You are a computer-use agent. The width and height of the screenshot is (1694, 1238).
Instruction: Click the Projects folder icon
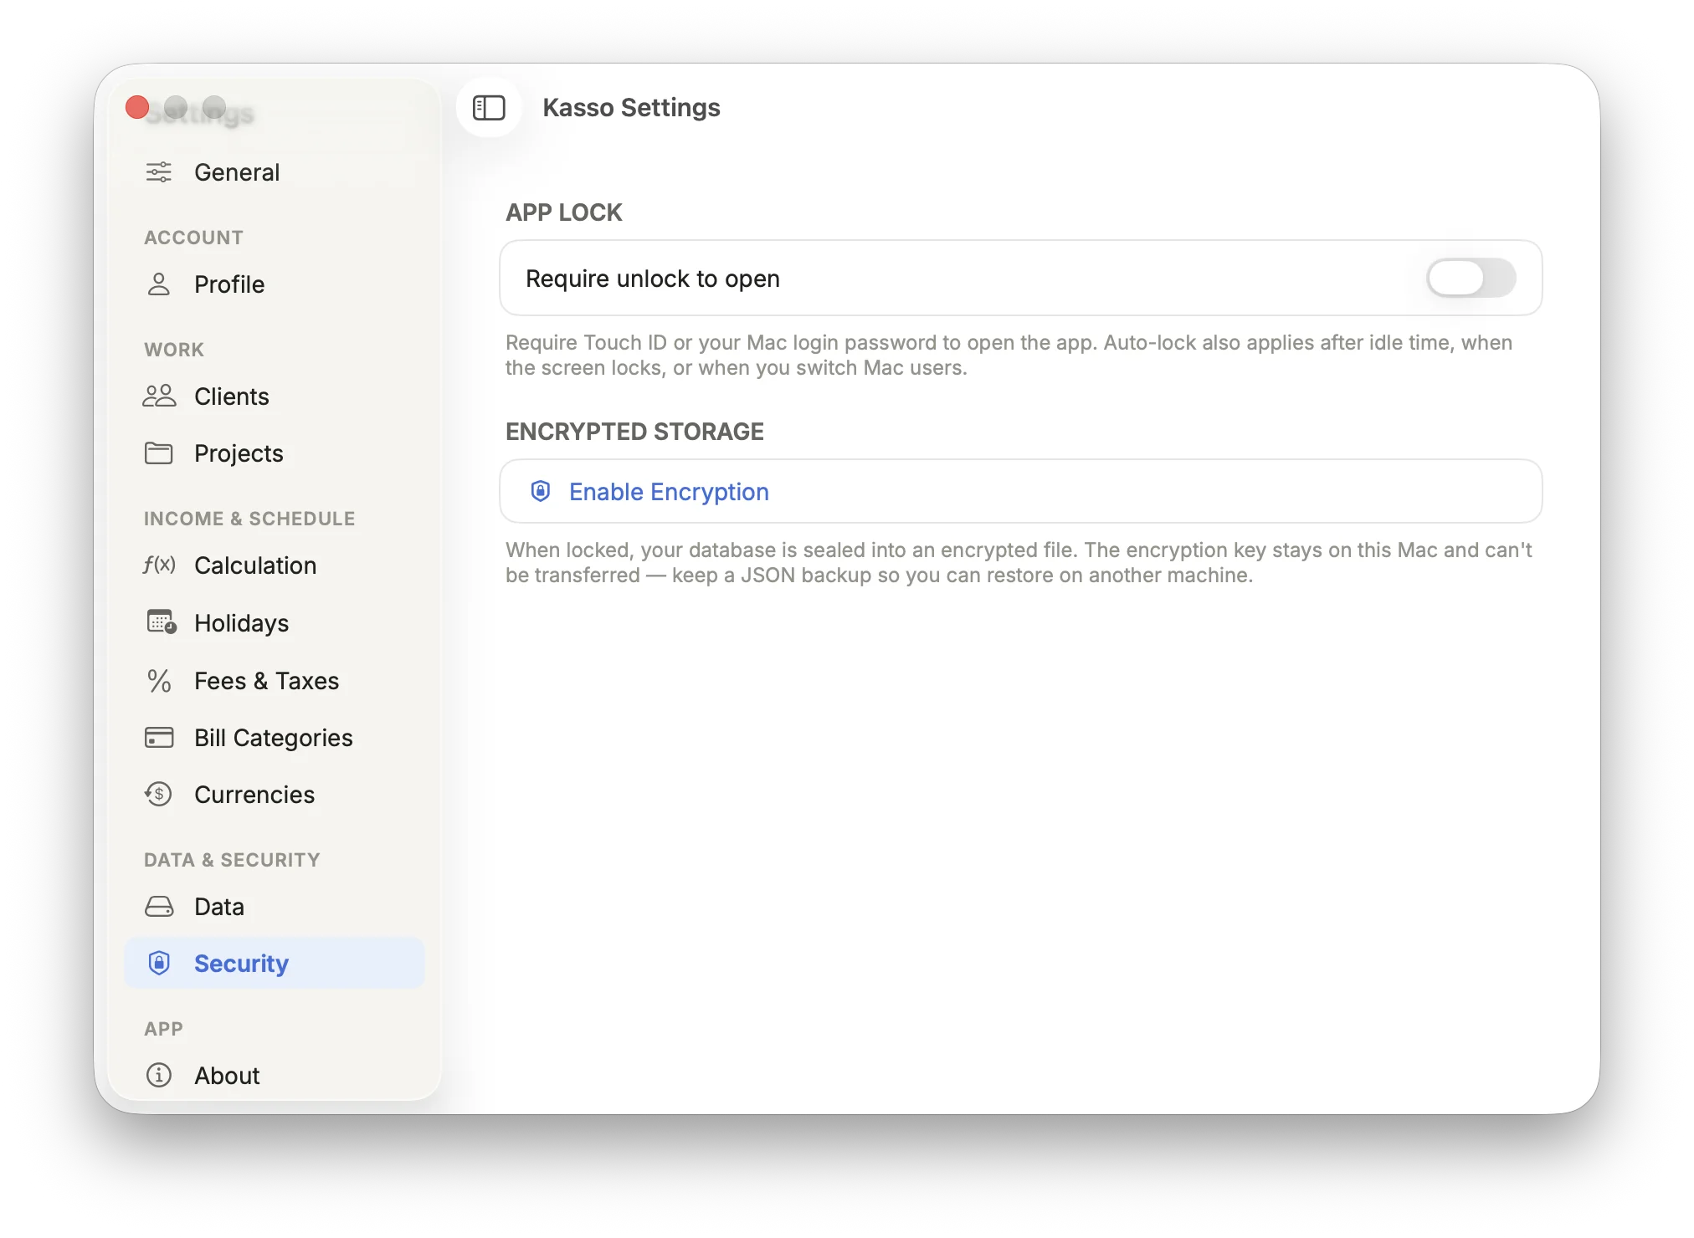(159, 453)
